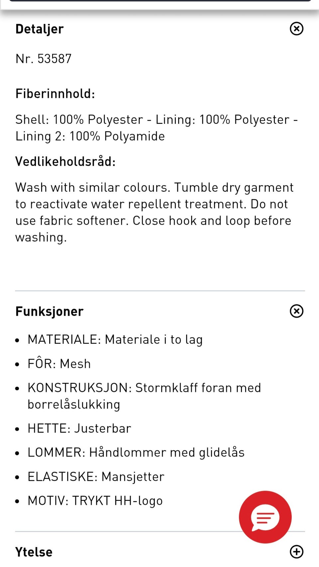Click the Wash with similar colours paragraph
Image resolution: width=319 pixels, height=567 pixels.
pos(155,212)
